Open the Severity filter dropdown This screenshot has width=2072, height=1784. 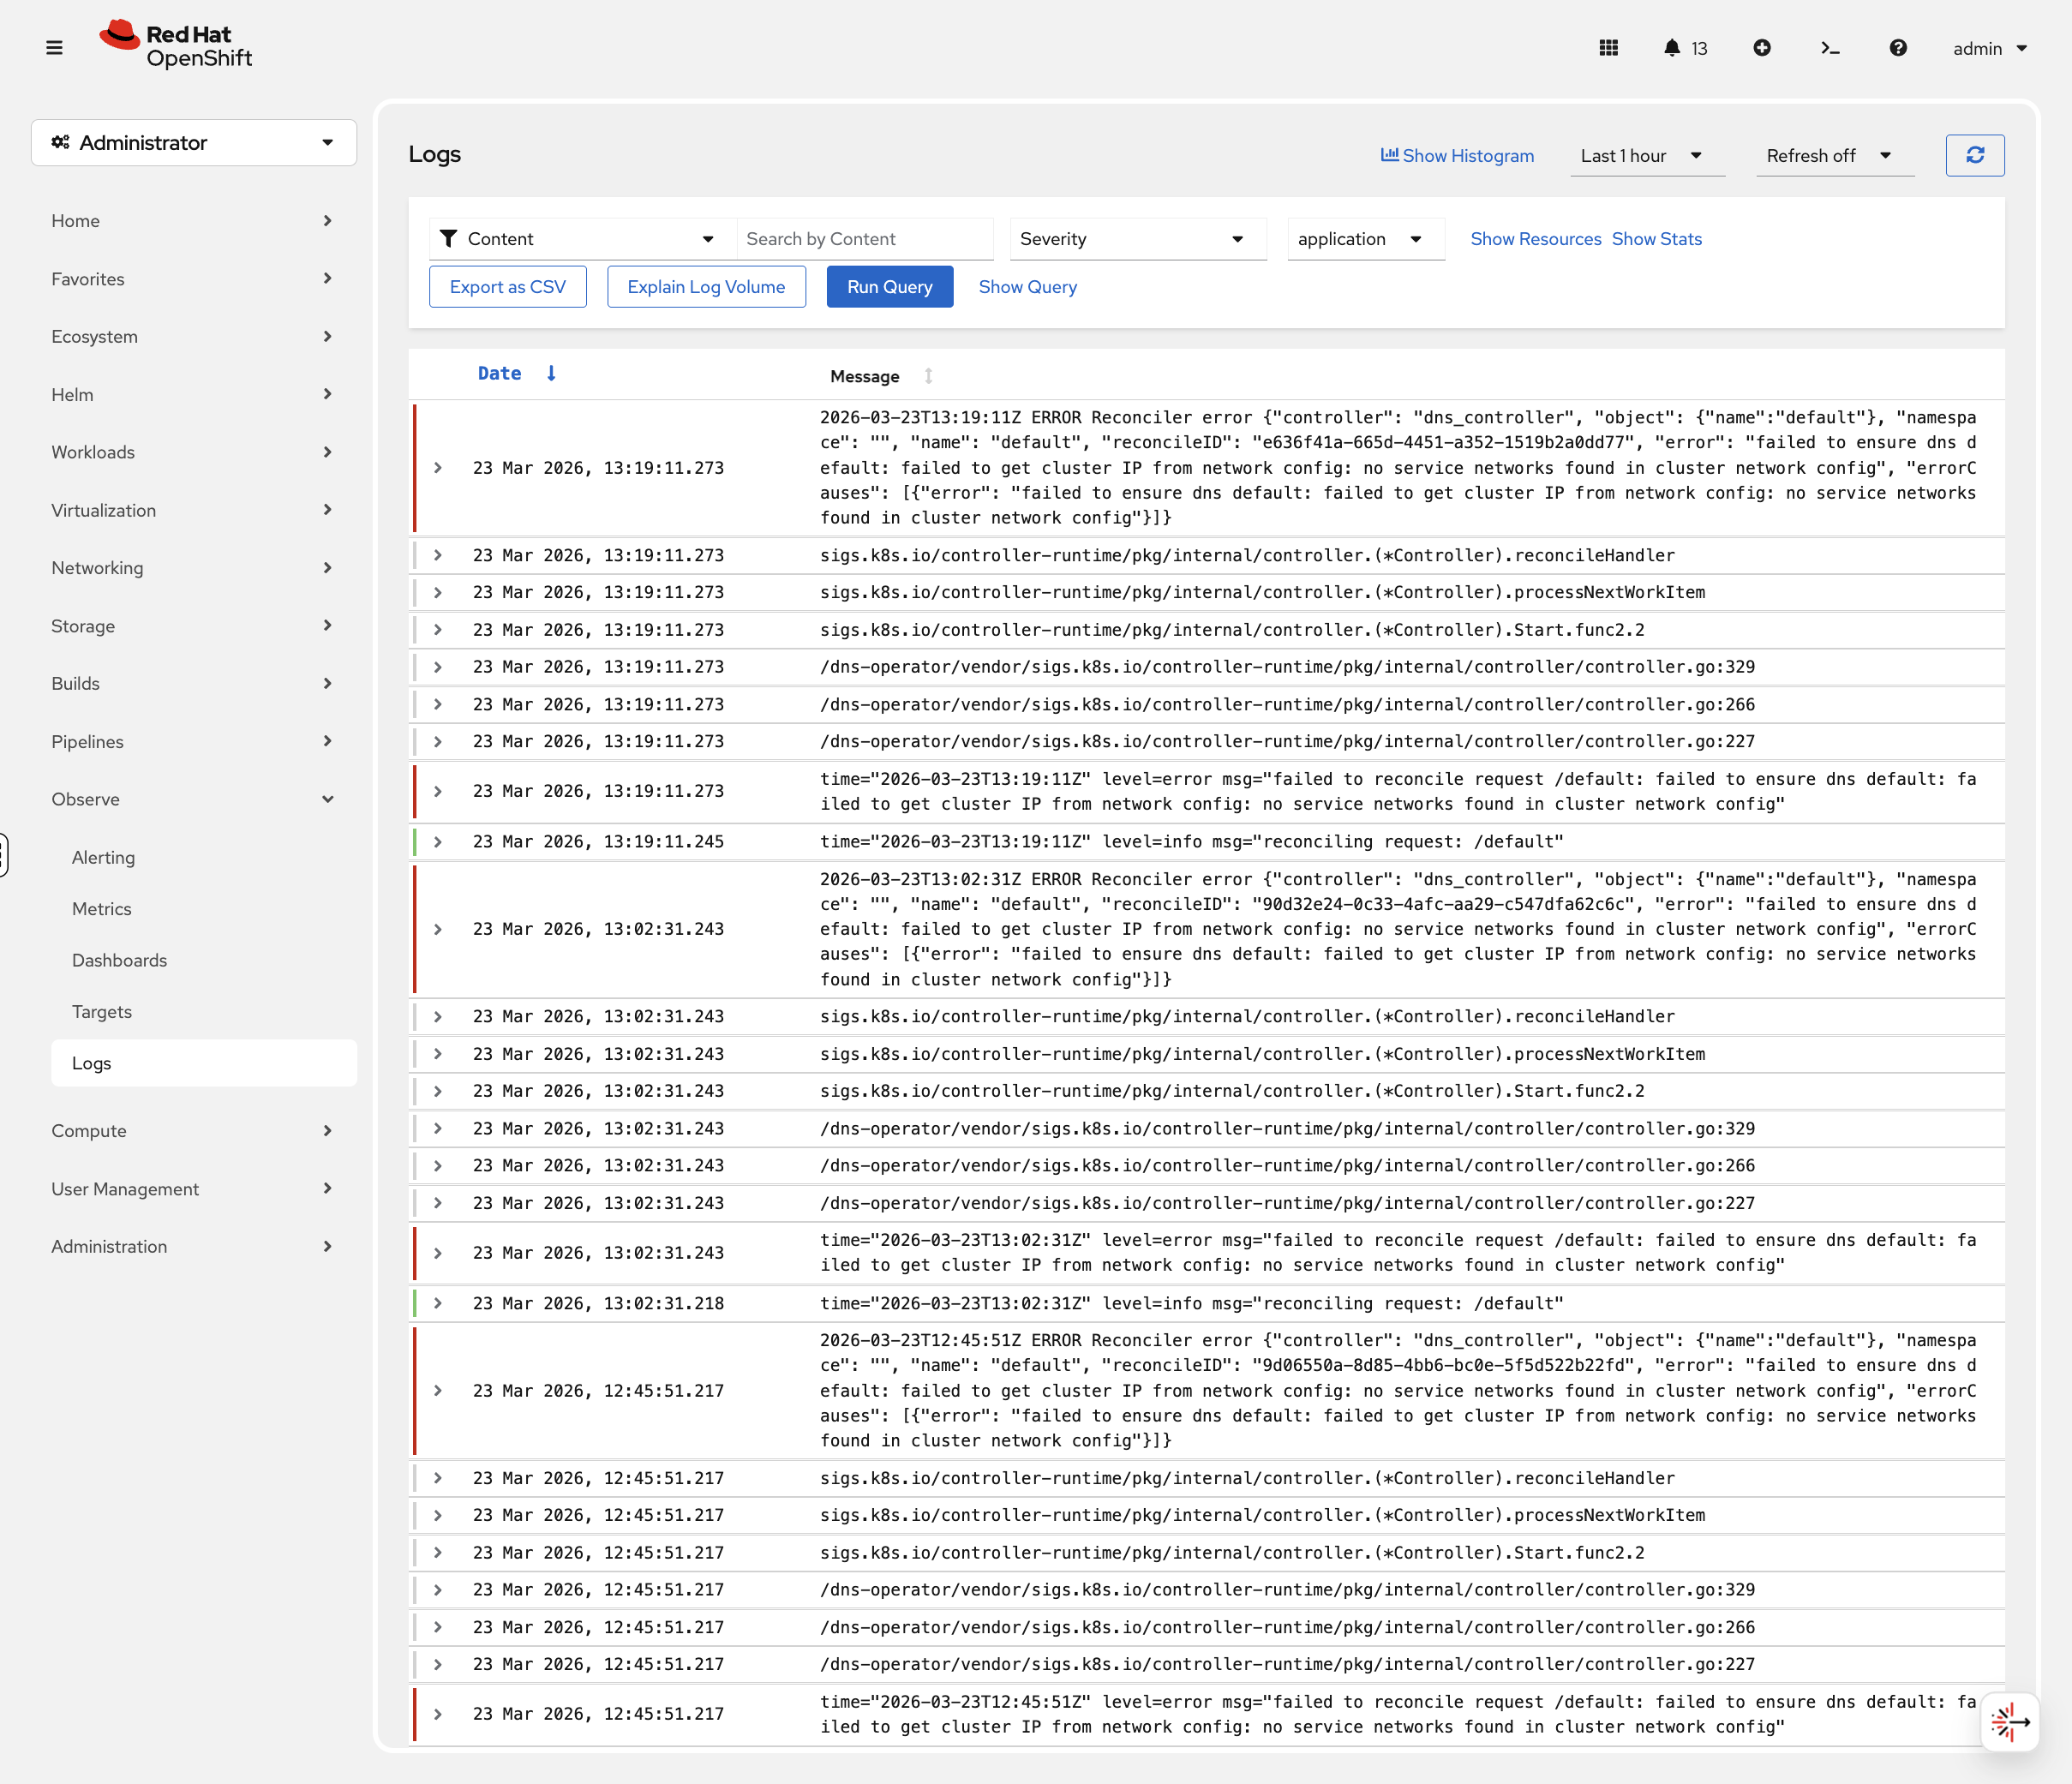(1137, 239)
